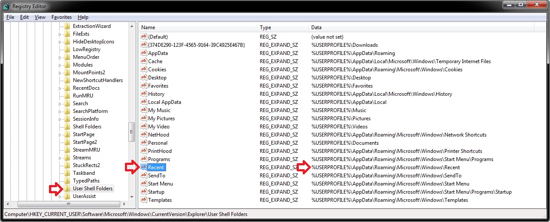Click the string value icon for Startup

tap(144, 192)
